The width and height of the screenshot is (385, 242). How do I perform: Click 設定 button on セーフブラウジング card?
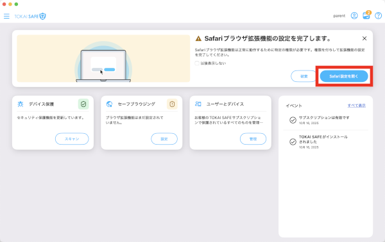164,139
